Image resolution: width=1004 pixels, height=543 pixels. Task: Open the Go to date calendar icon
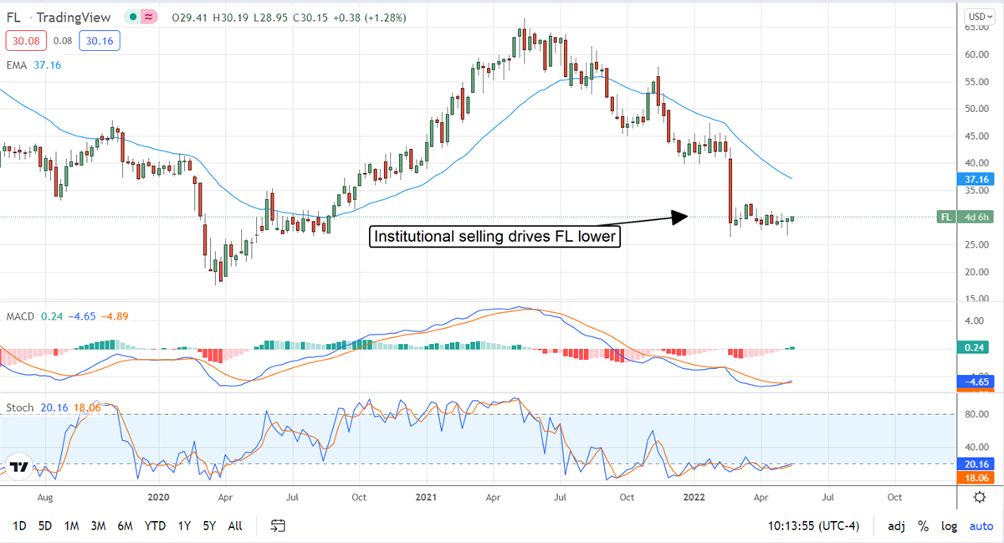[x=279, y=526]
